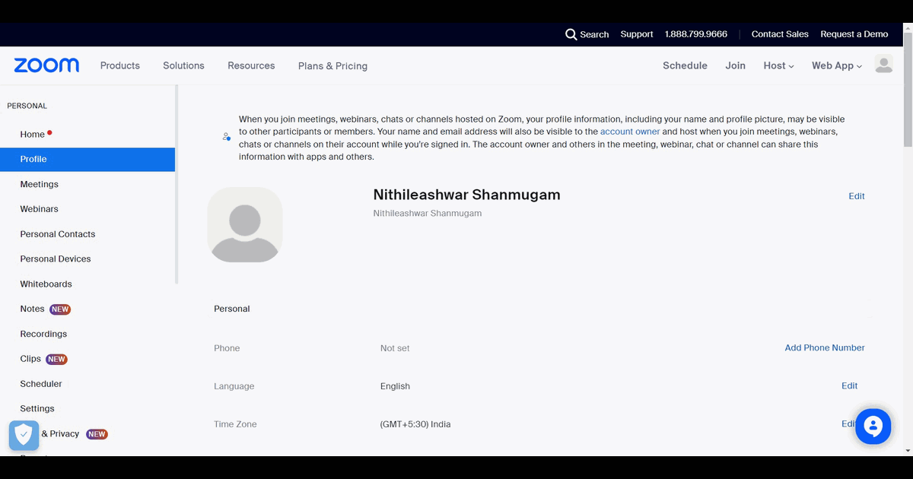Open Meetings in the sidebar
Screen dimensions: 913x479
click(39, 184)
